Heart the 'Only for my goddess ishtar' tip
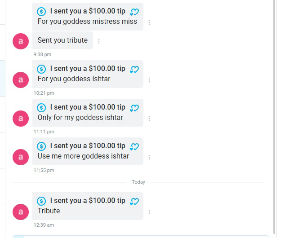The width and height of the screenshot is (285, 238). click(134, 108)
